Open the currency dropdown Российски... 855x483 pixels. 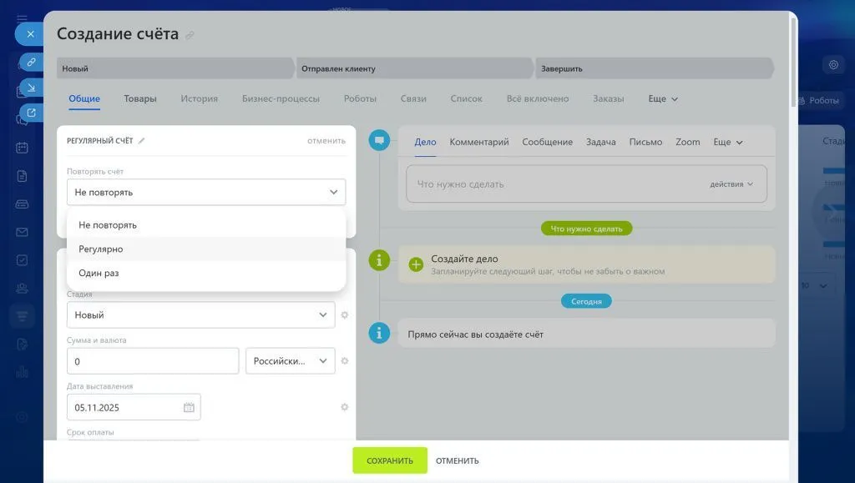290,361
